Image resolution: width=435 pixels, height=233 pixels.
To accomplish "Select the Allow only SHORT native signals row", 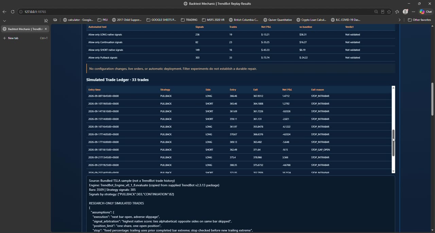I will tap(241, 50).
